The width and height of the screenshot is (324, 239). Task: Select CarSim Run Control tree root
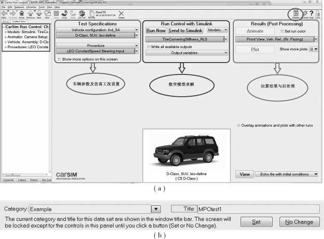tap(27, 27)
